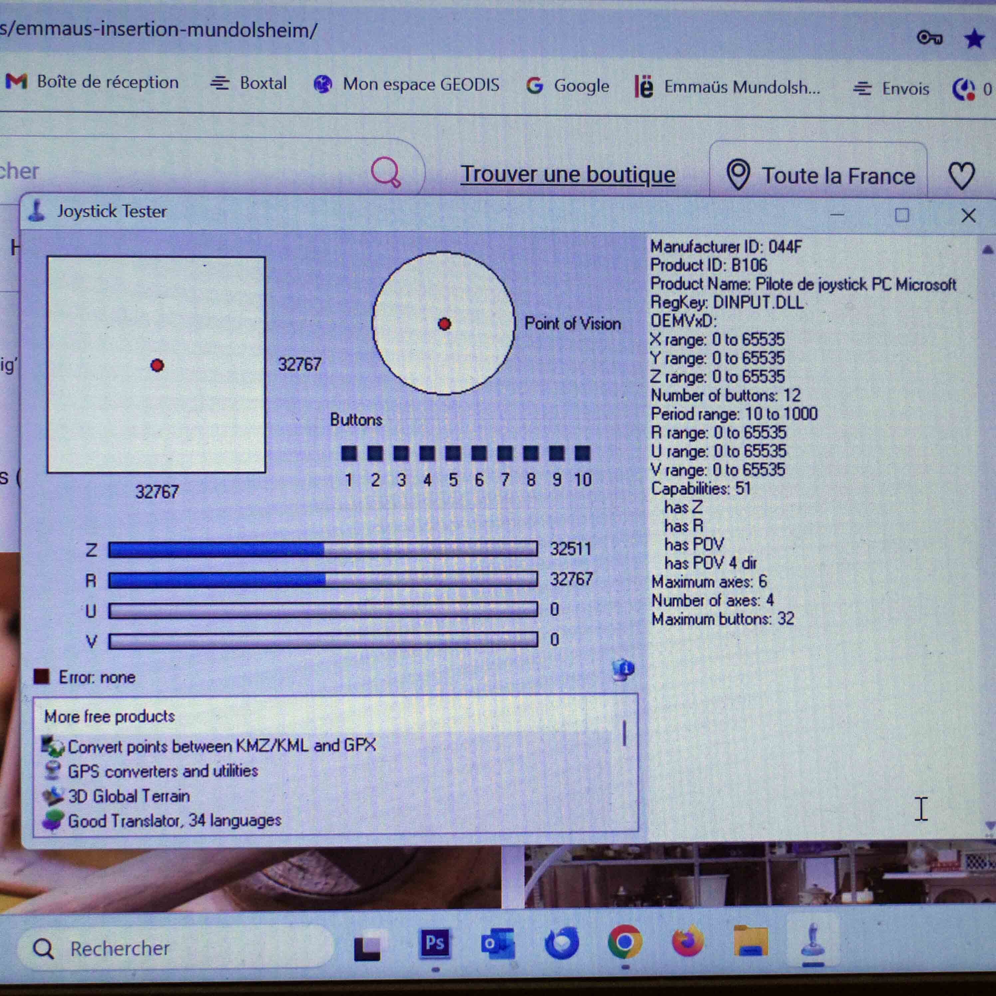
Task: Open Good Translator, 34 languages link
Action: pyautogui.click(x=175, y=821)
